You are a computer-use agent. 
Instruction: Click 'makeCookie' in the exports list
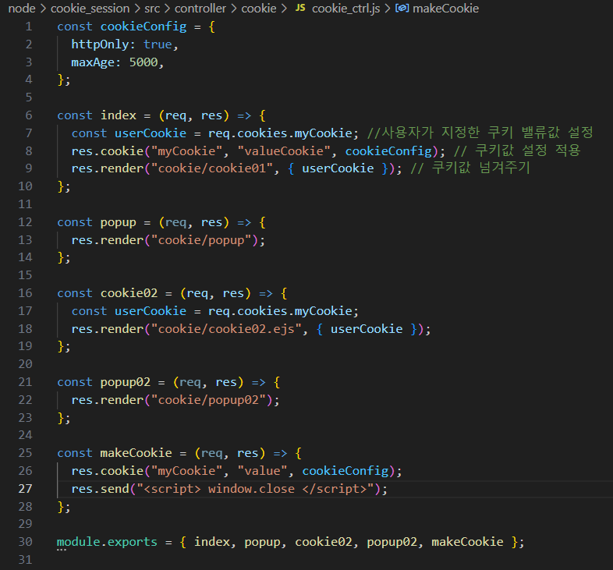(467, 542)
